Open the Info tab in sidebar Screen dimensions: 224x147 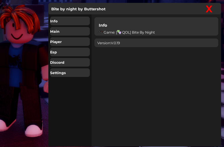pyautogui.click(x=70, y=21)
